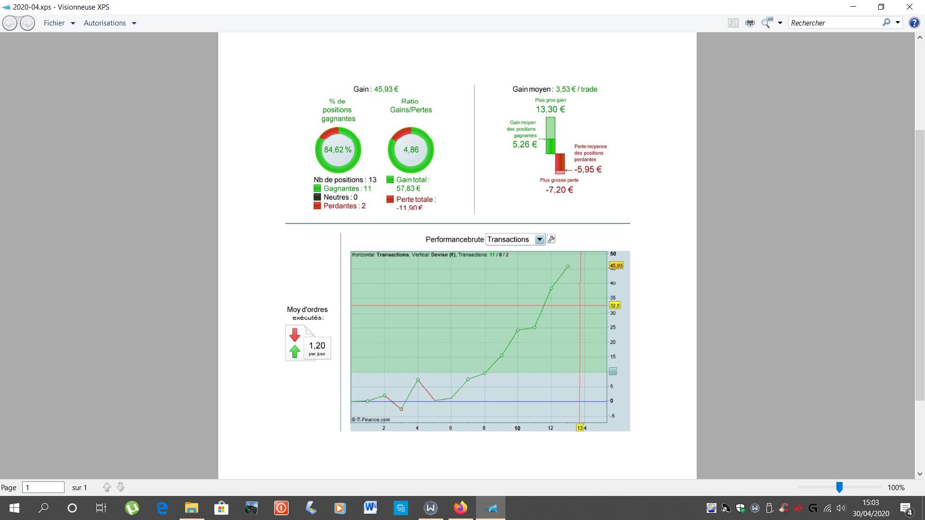Screen dimensions: 925x520
Task: Click the previous page up arrow
Action: click(x=107, y=487)
